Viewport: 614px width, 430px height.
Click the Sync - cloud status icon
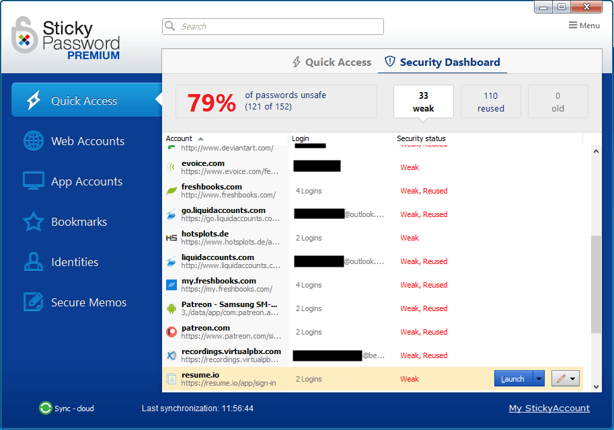[44, 408]
